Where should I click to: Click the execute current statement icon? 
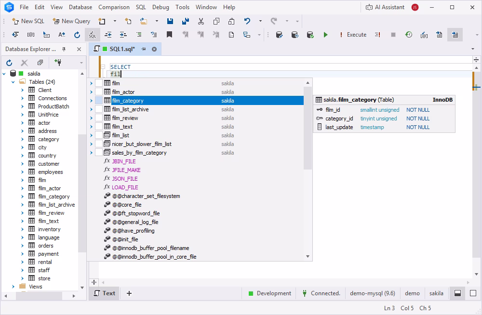click(x=378, y=35)
